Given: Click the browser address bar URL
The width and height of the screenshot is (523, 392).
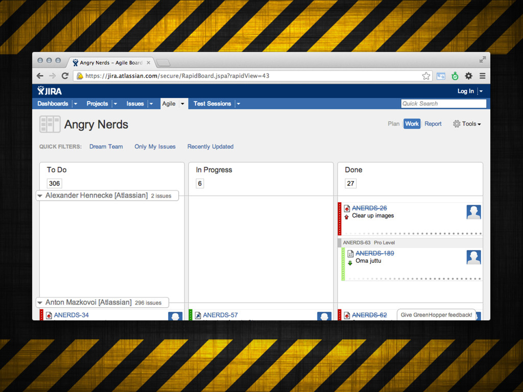Looking at the screenshot, I should [177, 76].
